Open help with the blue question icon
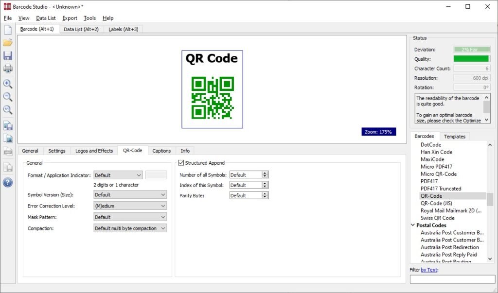The width and height of the screenshot is (498, 293). click(8, 183)
